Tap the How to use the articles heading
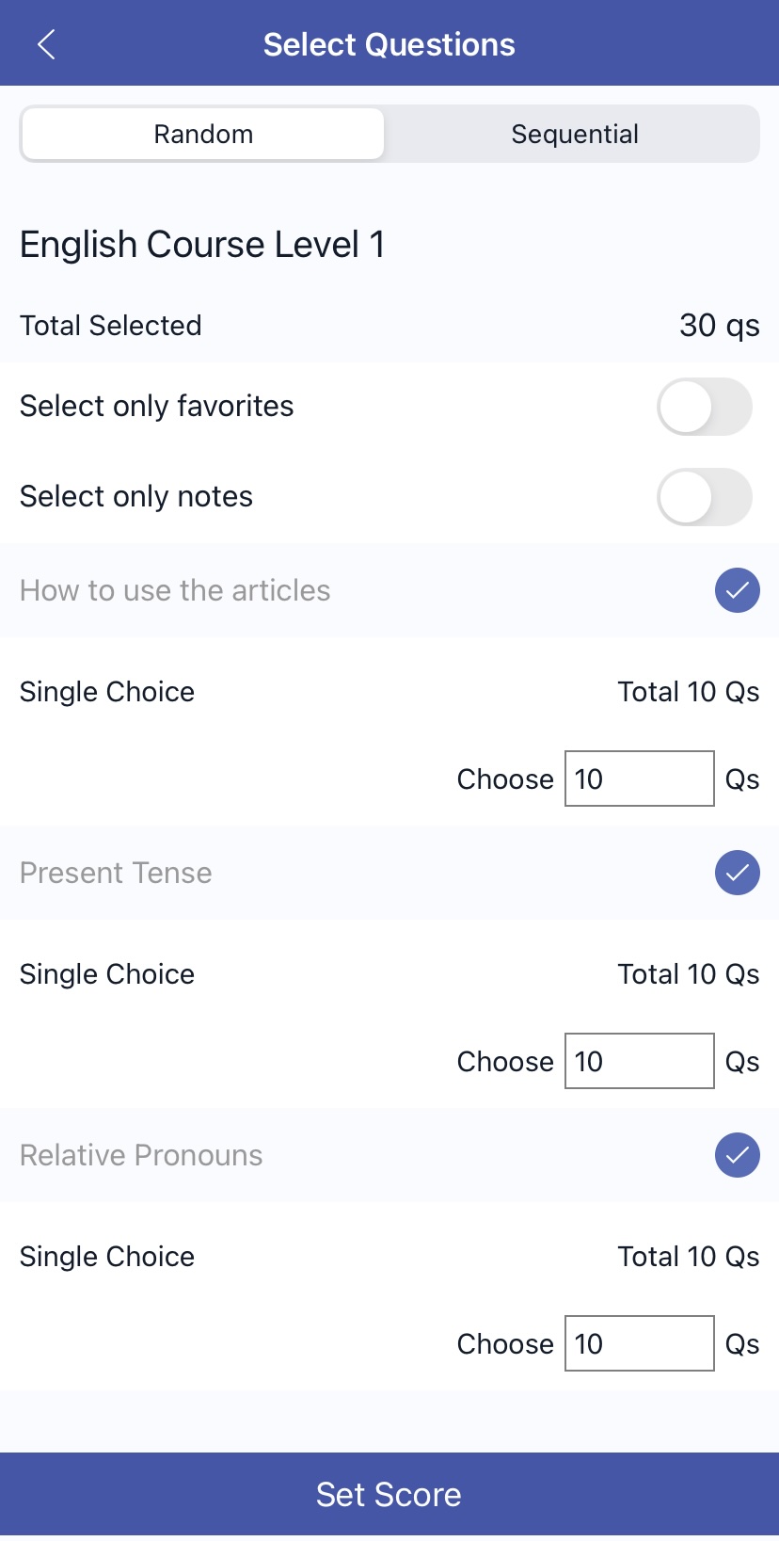Screen dimensions: 779x1541 pos(175,590)
